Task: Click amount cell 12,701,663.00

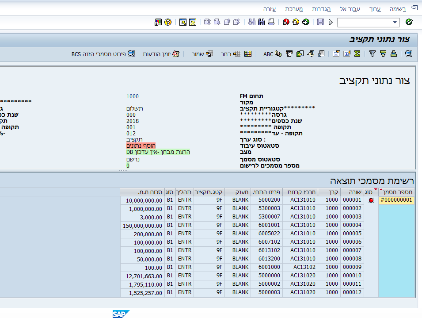Action: (142, 276)
